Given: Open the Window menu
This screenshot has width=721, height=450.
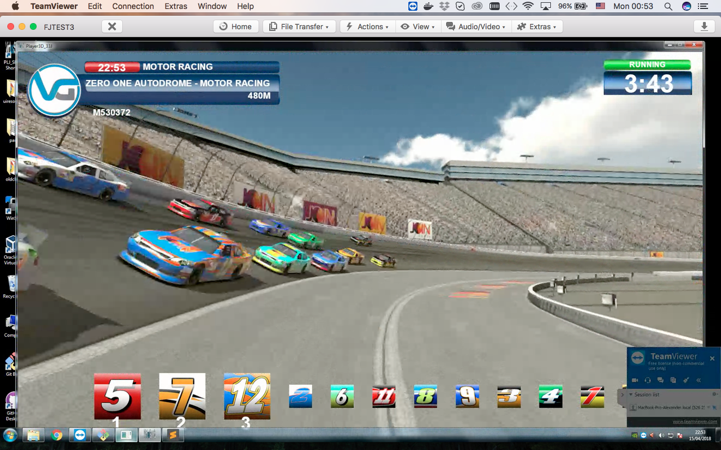Looking at the screenshot, I should pos(212,6).
